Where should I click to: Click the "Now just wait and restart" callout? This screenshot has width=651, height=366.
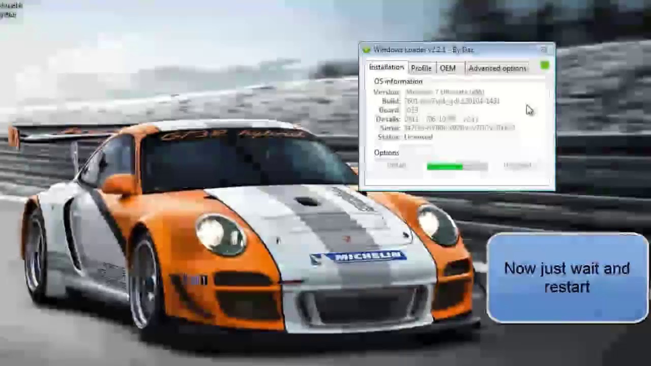[567, 278]
